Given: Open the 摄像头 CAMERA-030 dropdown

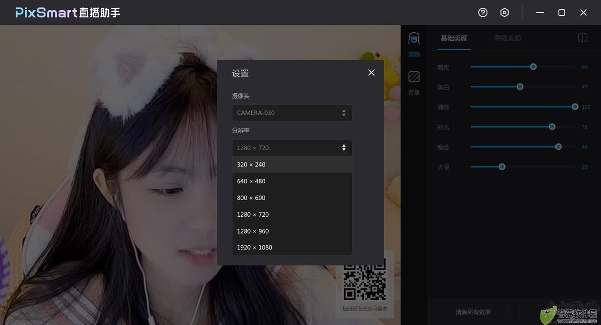Looking at the screenshot, I should pyautogui.click(x=292, y=113).
